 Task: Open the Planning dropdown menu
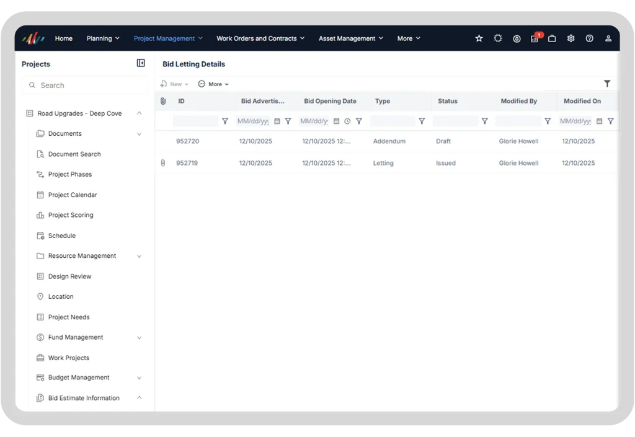click(103, 38)
